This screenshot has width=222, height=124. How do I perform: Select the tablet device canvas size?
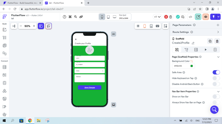click(108, 17)
